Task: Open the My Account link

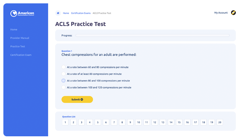Action: click(x=221, y=13)
